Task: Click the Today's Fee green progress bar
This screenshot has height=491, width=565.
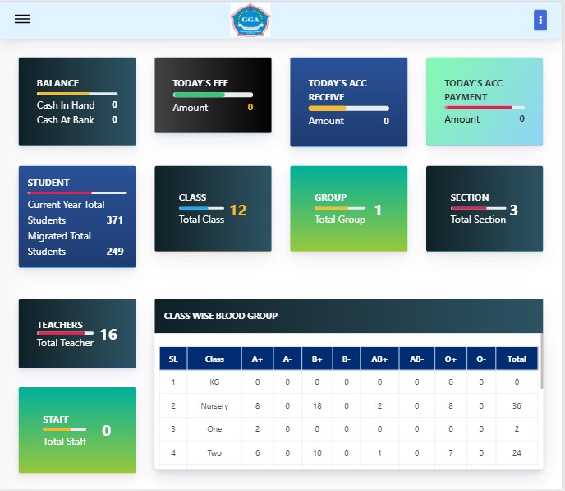Action: [199, 95]
